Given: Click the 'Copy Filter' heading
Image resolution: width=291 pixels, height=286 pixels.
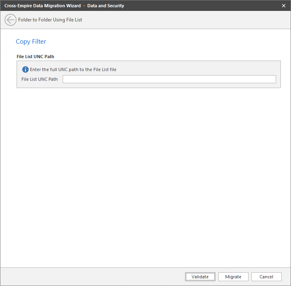Looking at the screenshot, I should 31,42.
